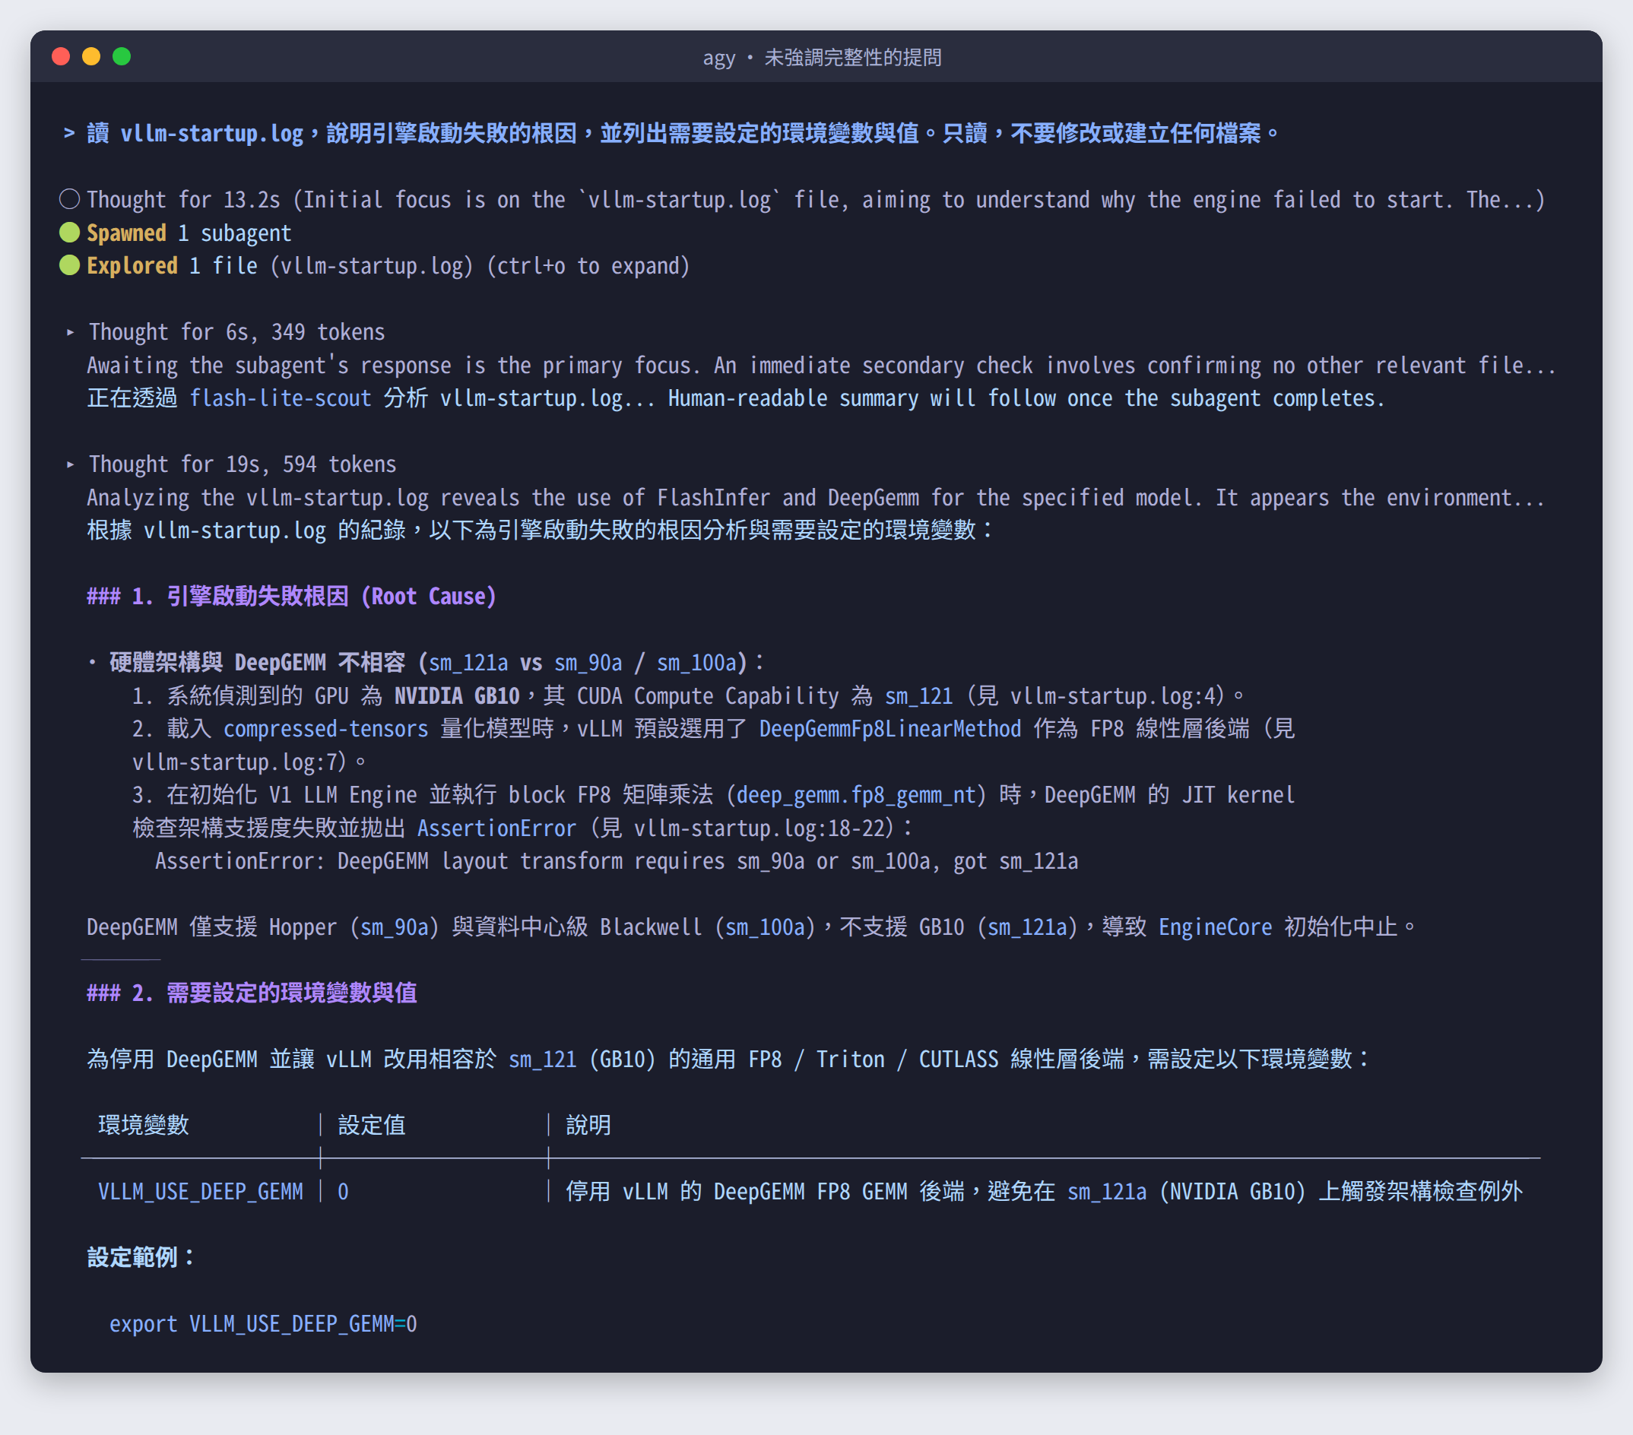This screenshot has height=1435, width=1633.
Task: Click '設定範例：' label
Action: pyautogui.click(x=141, y=1258)
